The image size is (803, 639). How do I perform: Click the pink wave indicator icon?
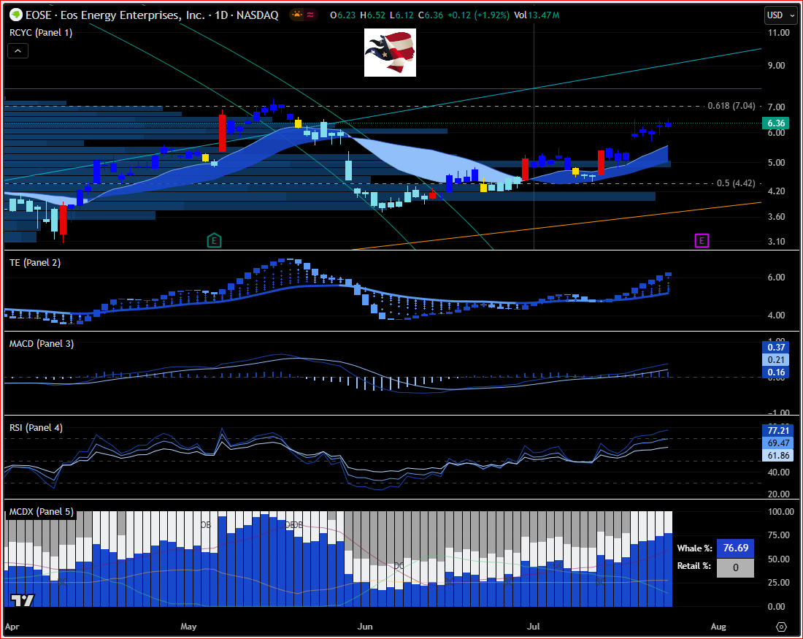[x=310, y=15]
